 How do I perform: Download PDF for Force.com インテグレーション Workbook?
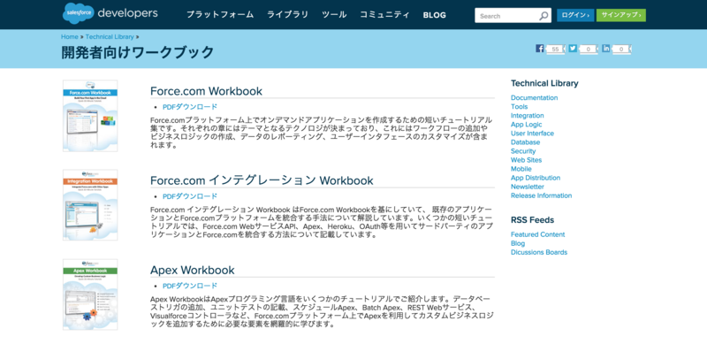190,196
